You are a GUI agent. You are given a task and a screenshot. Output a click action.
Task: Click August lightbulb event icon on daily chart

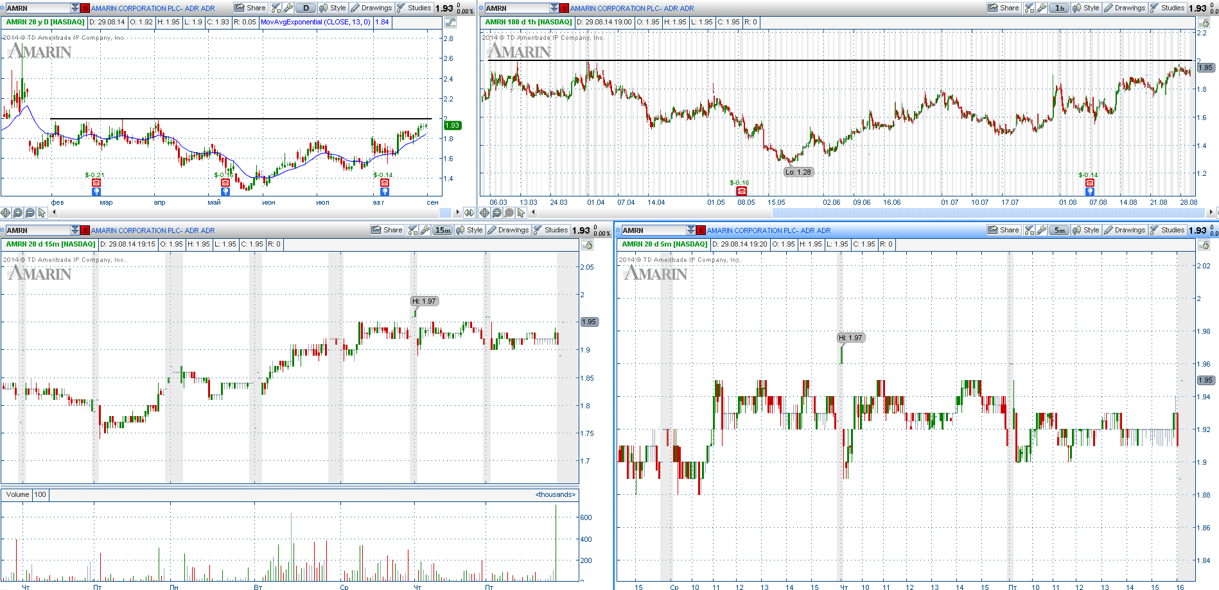click(385, 191)
